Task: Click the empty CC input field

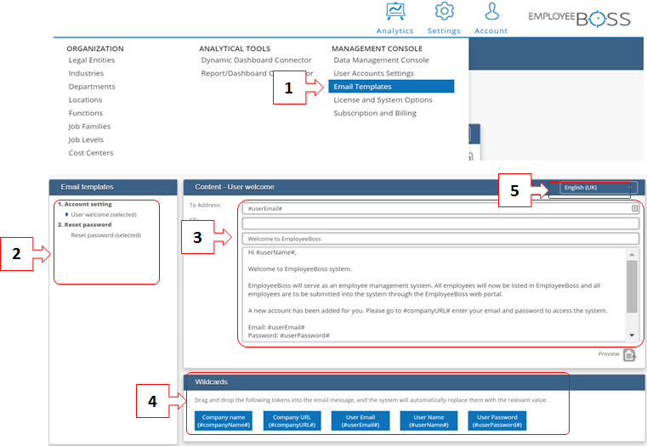Action: (440, 223)
